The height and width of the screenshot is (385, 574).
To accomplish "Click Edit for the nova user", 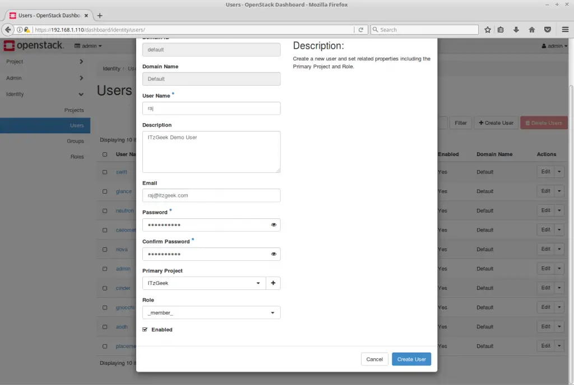I will (546, 249).
